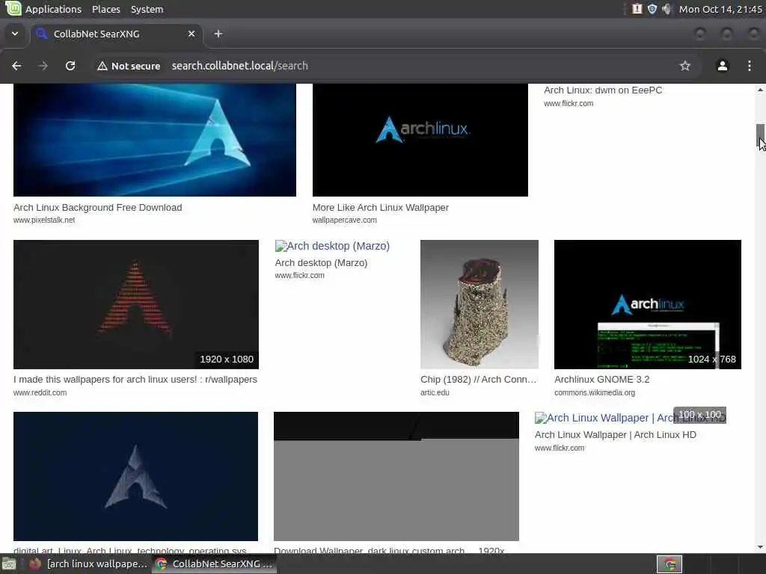Screen dimensions: 766x574
Task: Open the System menu
Action: click(147, 9)
